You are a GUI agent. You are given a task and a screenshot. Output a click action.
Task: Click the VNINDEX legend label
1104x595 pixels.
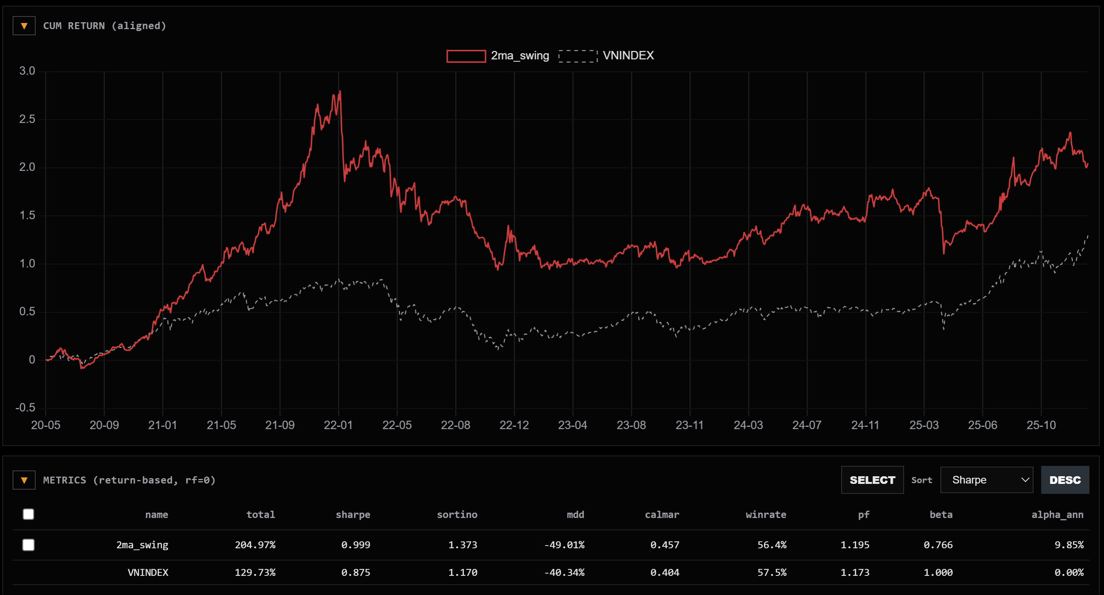[x=628, y=56]
